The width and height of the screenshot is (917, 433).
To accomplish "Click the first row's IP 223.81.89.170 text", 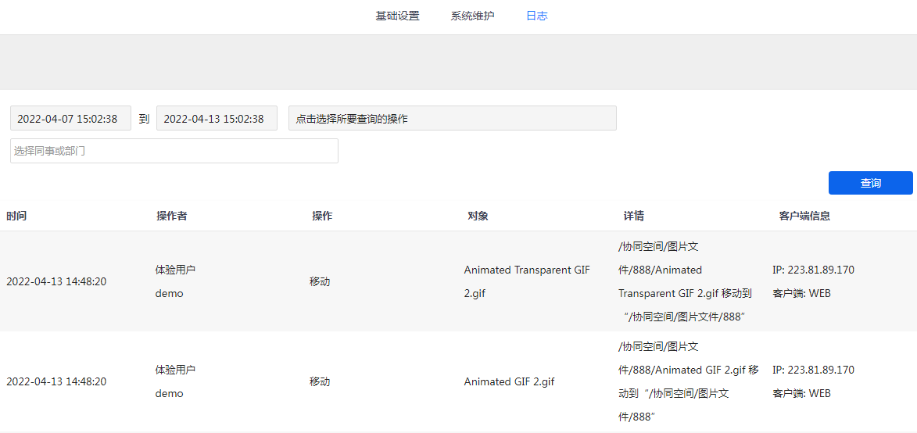I will (813, 270).
